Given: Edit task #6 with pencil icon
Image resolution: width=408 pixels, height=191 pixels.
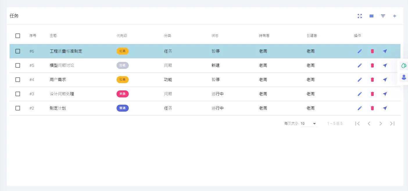Looking at the screenshot, I should point(360,51).
